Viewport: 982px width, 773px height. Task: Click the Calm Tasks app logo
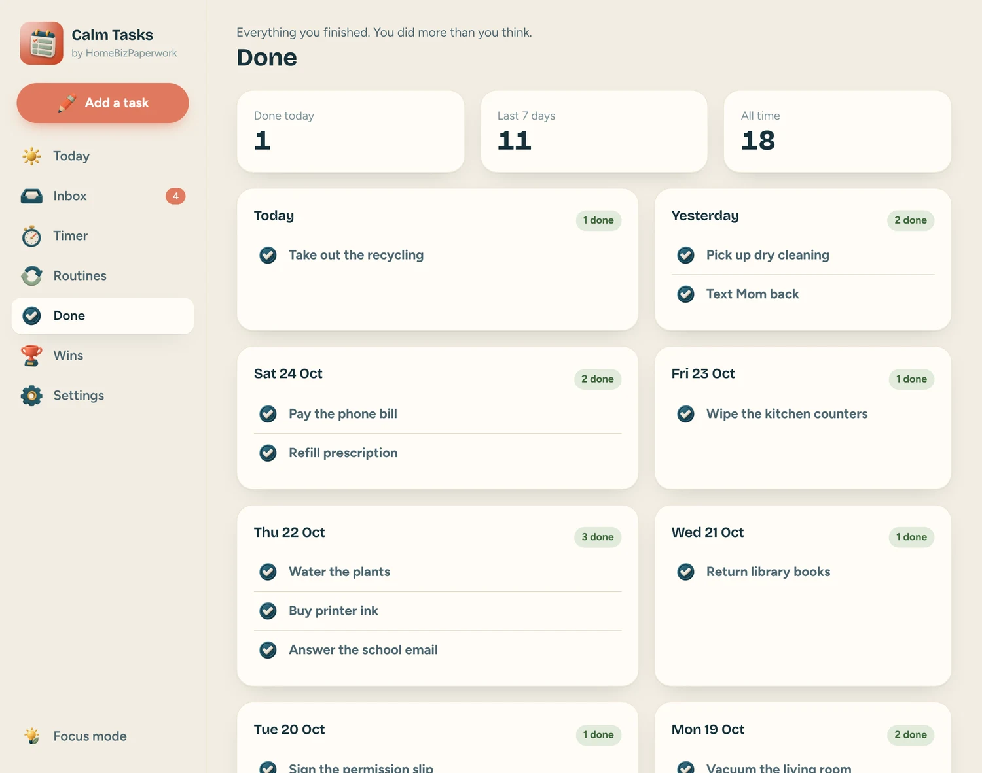pos(42,43)
